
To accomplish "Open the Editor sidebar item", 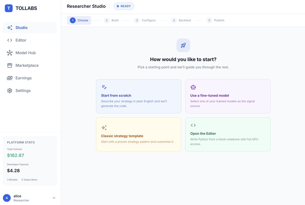I will 30,40.
